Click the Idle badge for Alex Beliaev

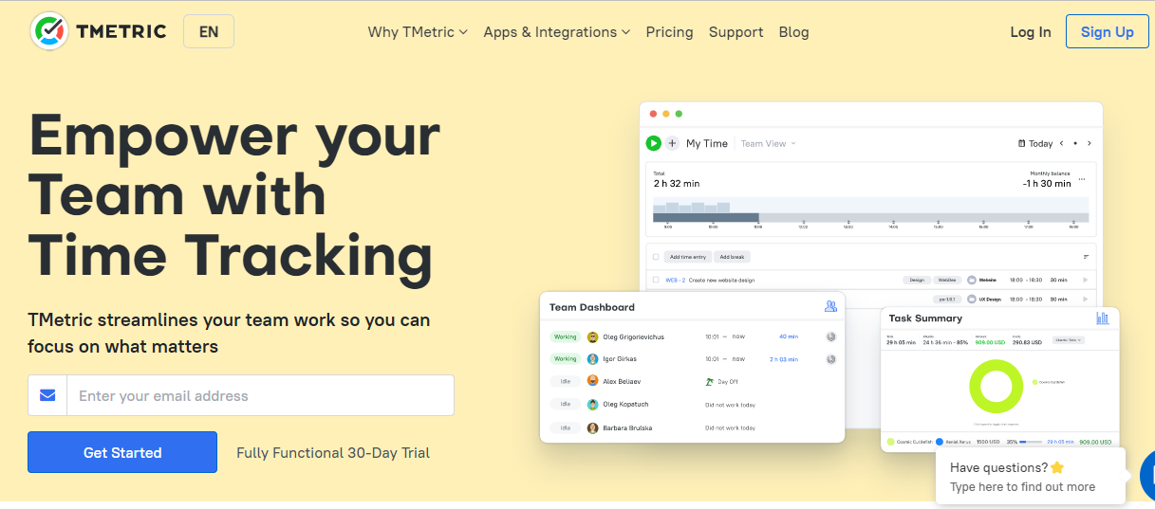(x=566, y=381)
